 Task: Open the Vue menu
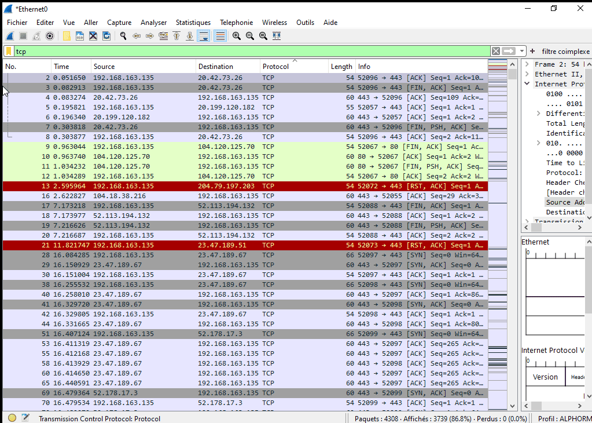[69, 23]
